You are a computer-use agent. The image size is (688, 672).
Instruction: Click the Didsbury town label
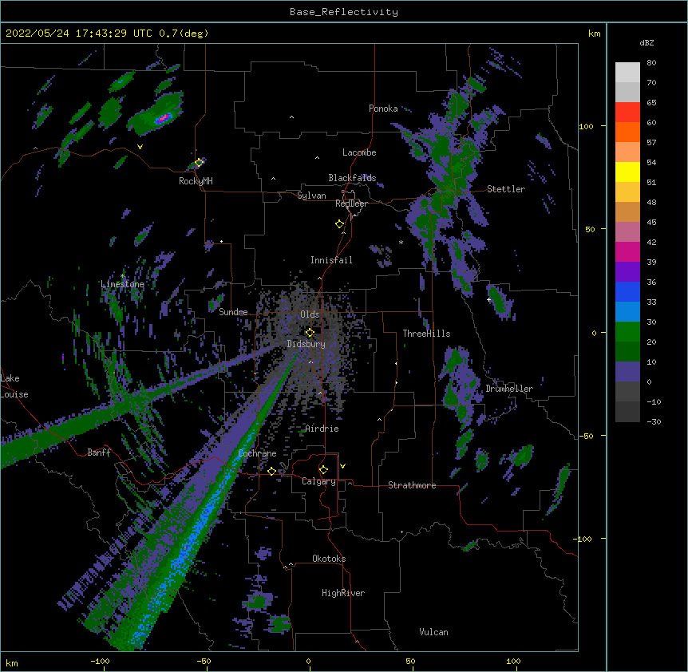[x=306, y=344]
